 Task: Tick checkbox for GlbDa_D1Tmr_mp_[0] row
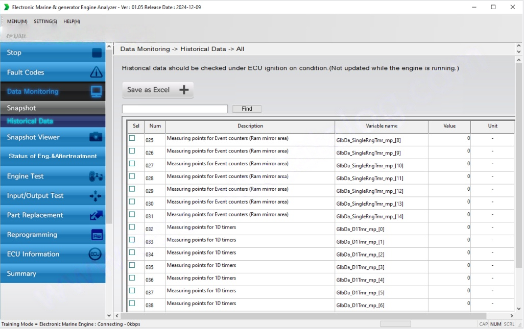[132, 227]
